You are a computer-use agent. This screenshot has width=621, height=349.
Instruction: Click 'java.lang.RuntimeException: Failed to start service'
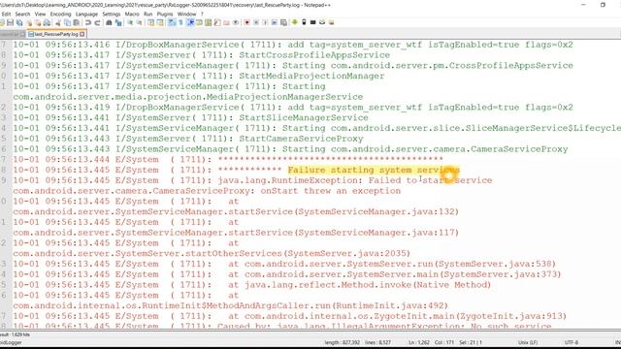[x=355, y=180]
